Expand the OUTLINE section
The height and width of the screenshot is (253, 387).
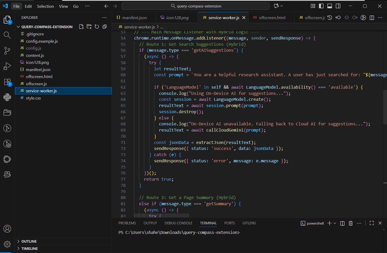click(x=29, y=241)
